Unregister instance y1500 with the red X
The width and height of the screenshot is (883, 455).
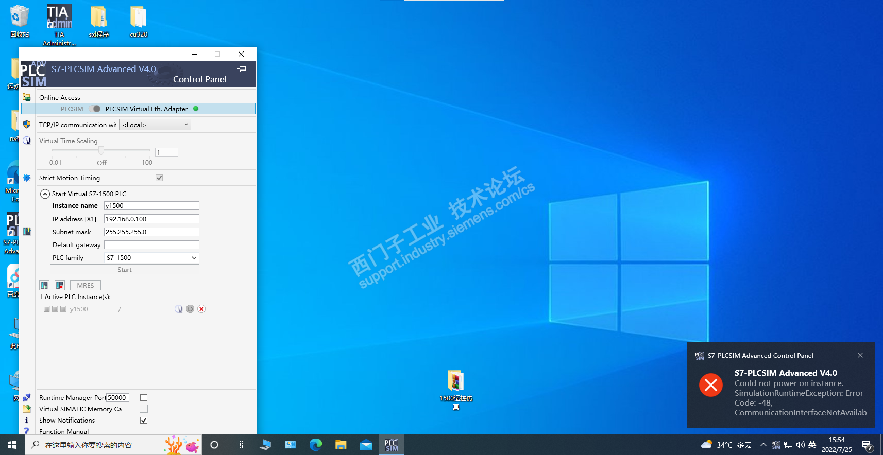pos(201,309)
